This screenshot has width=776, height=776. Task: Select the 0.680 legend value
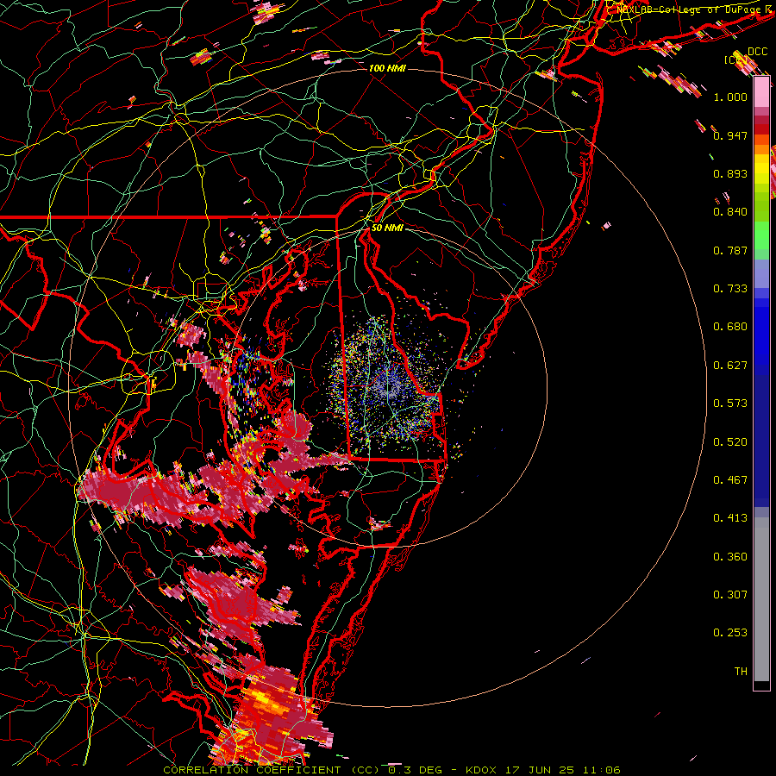pyautogui.click(x=730, y=327)
